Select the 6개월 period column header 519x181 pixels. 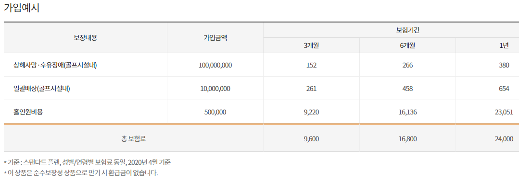coord(407,45)
